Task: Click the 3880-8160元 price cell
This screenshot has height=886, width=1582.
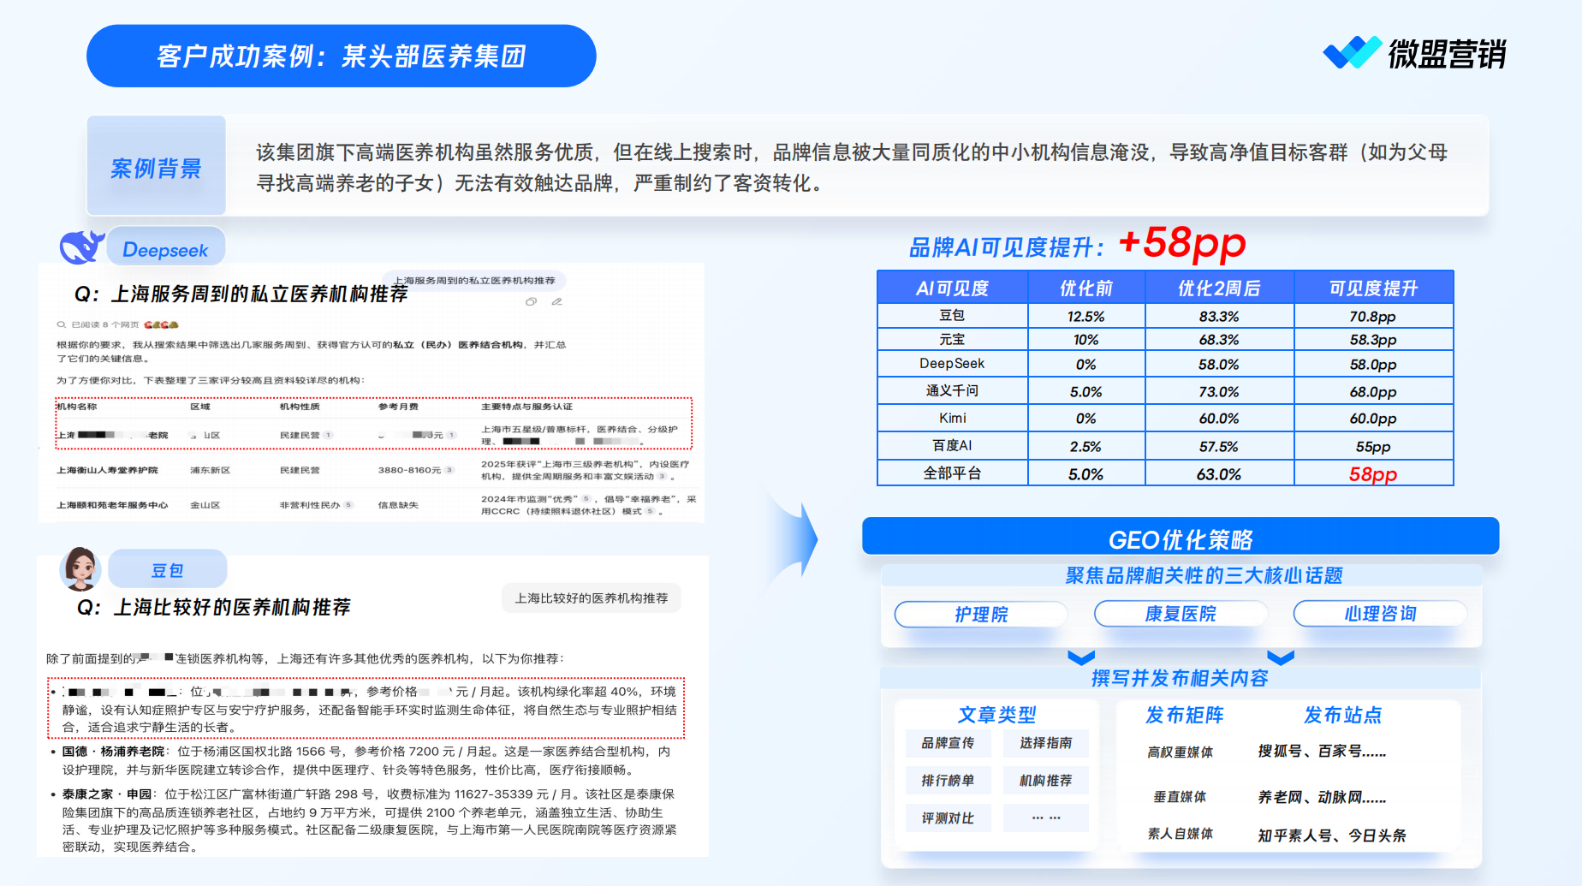Action: coord(409,470)
